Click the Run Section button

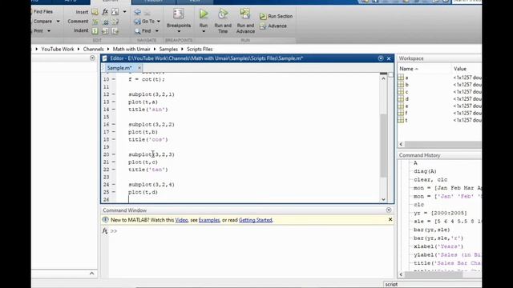pos(276,16)
